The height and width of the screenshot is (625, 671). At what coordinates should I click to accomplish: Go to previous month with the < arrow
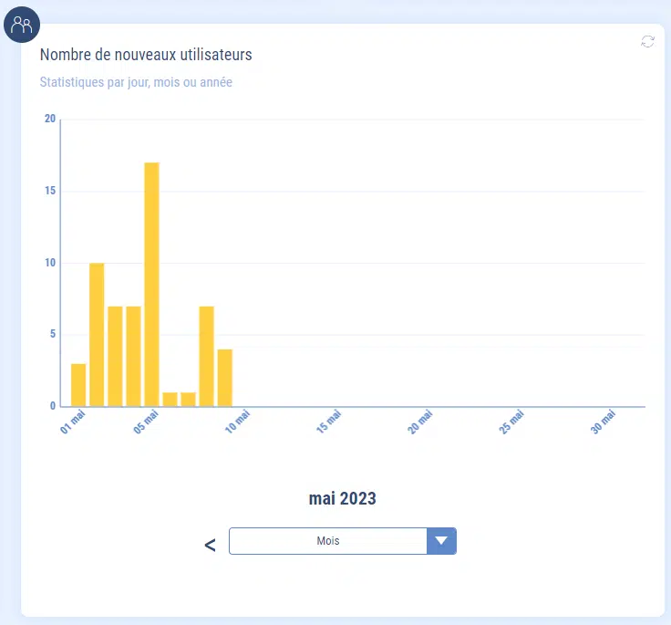pos(210,545)
